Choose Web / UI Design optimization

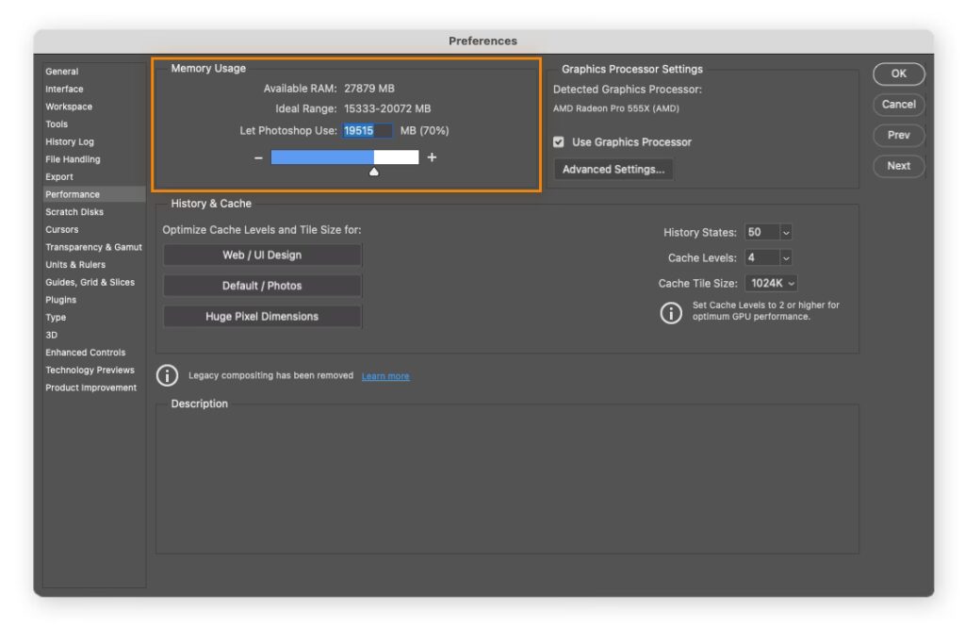[262, 256]
